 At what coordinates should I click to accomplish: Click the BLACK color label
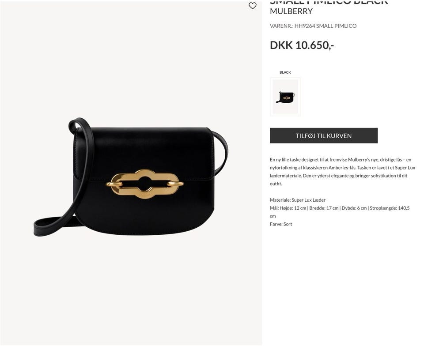(285, 72)
